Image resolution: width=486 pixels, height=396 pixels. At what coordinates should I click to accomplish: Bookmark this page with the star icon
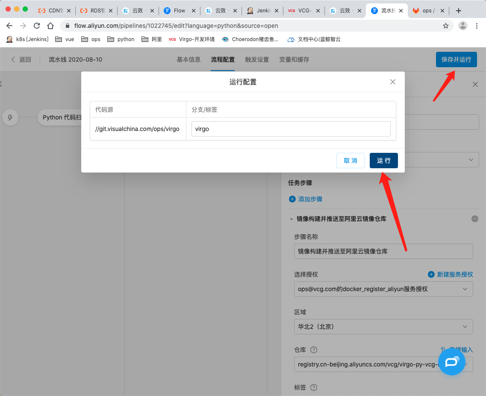click(446, 26)
